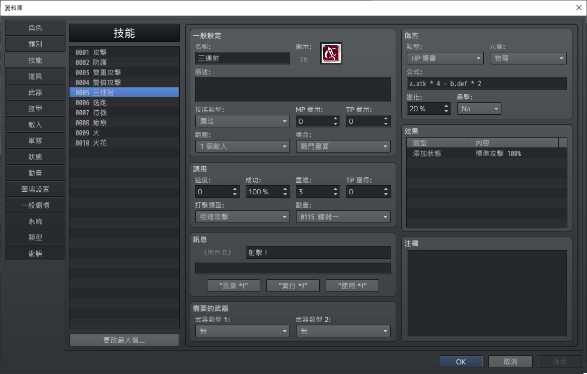
Task: Click the empty second message line
Action: point(293,268)
